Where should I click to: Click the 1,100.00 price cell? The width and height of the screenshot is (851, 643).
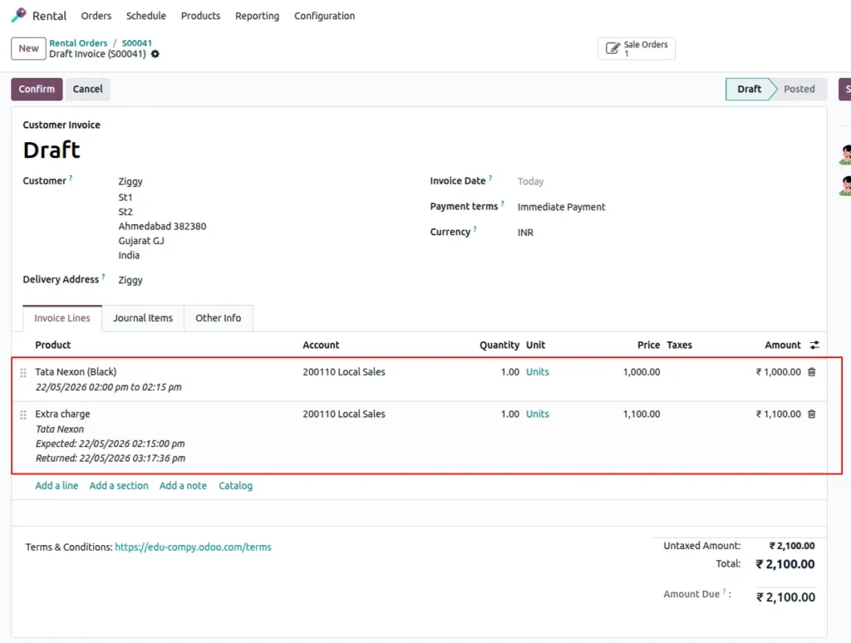pyautogui.click(x=642, y=414)
